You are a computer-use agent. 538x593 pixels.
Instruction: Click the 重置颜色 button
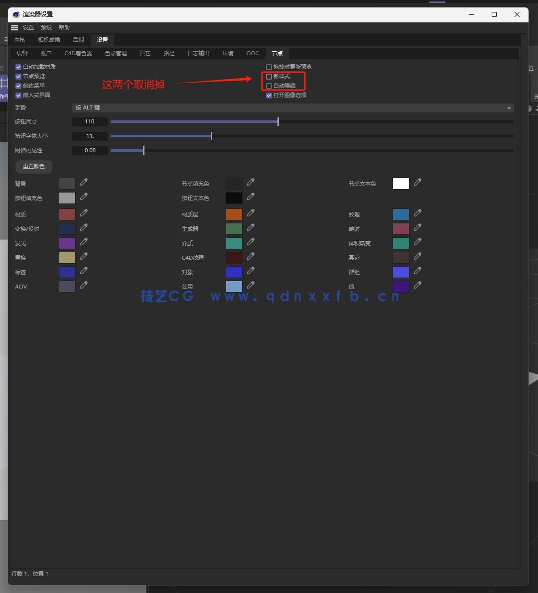(33, 167)
